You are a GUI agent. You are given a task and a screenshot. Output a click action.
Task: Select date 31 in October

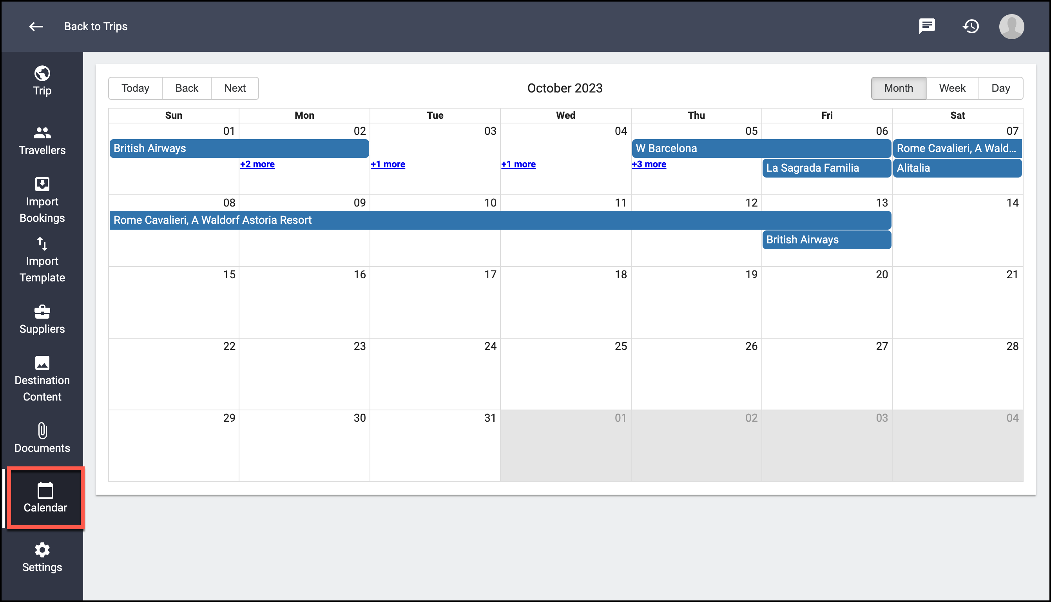(490, 418)
